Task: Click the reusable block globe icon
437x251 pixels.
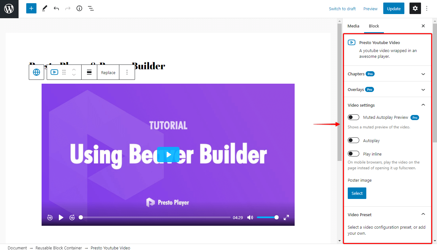Action: click(x=36, y=72)
